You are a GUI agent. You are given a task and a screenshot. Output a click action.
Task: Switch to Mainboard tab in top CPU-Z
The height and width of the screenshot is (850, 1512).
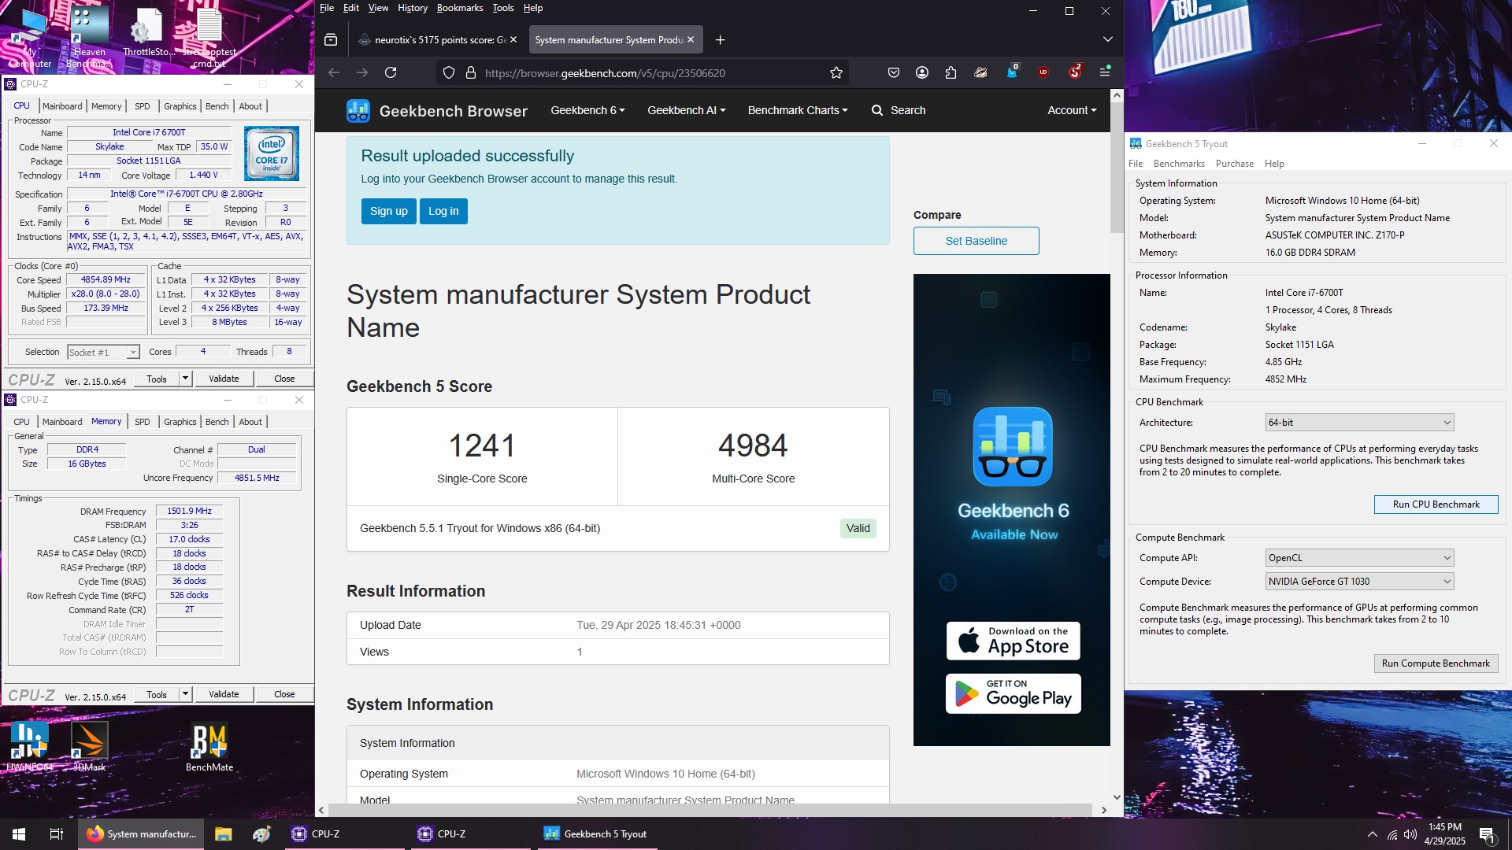[x=62, y=106]
